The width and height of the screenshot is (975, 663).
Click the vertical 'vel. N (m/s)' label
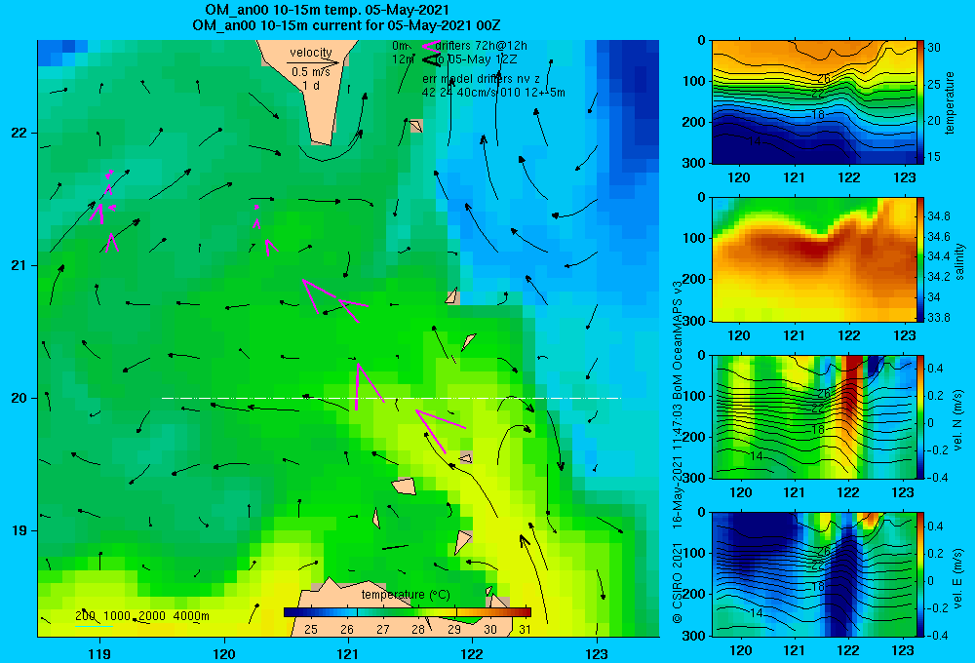pyautogui.click(x=958, y=420)
